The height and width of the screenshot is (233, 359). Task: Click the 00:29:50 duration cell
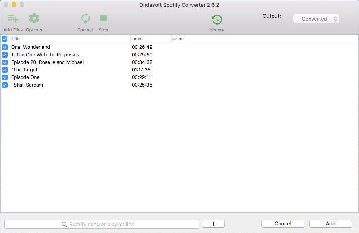click(x=142, y=55)
